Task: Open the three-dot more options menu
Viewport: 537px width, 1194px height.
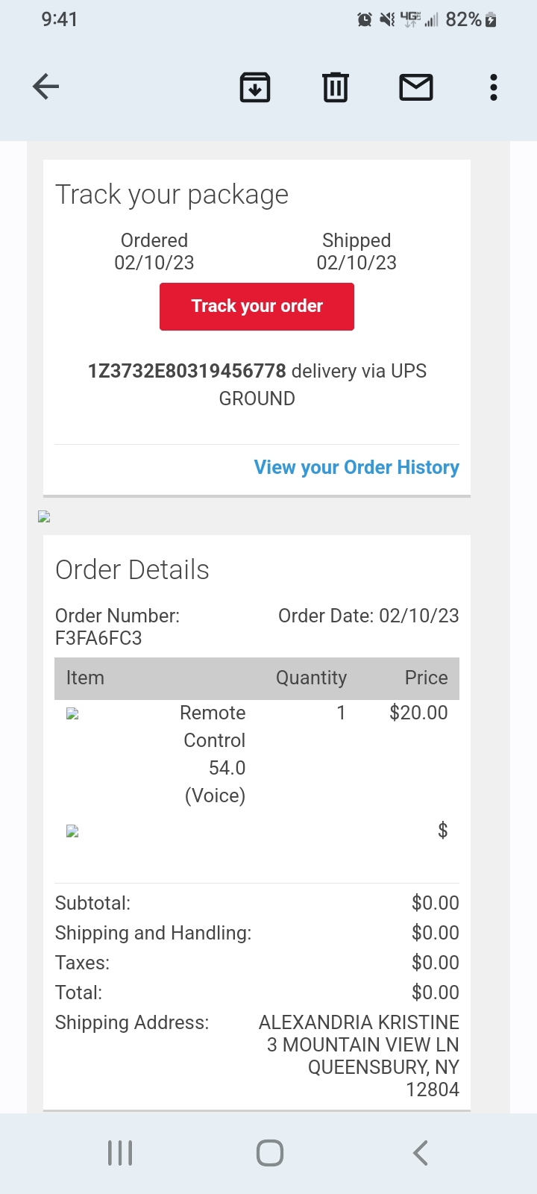Action: tap(493, 87)
